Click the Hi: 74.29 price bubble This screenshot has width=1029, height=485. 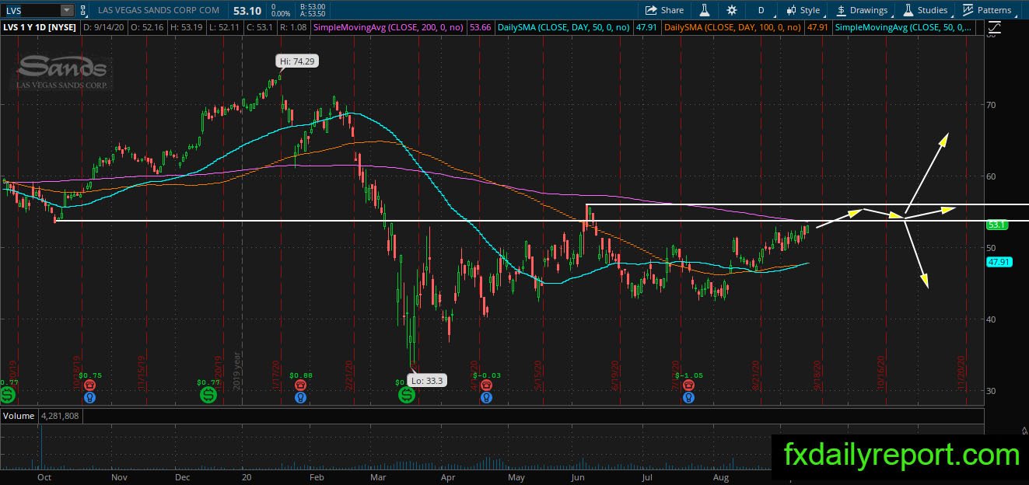click(298, 61)
